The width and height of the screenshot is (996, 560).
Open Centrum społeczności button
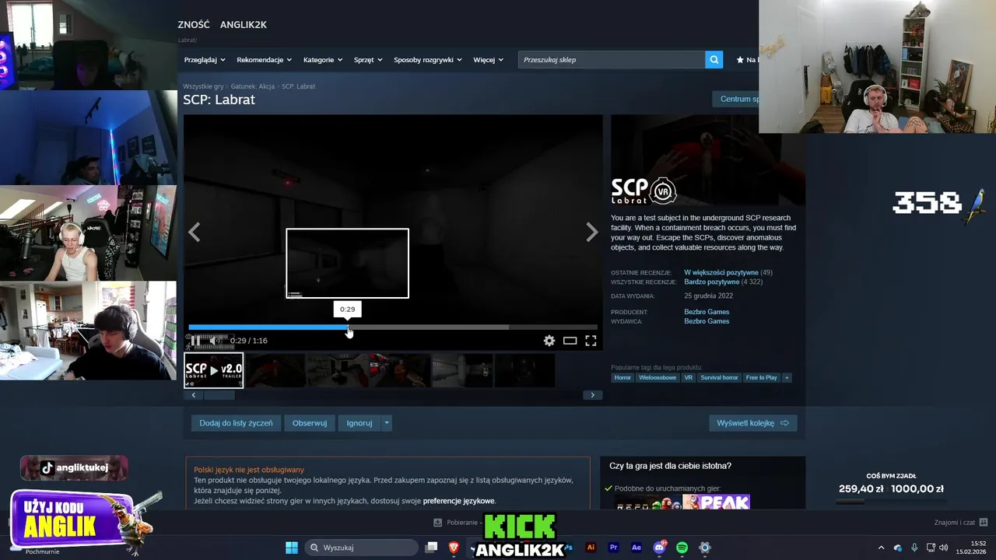tap(735, 99)
